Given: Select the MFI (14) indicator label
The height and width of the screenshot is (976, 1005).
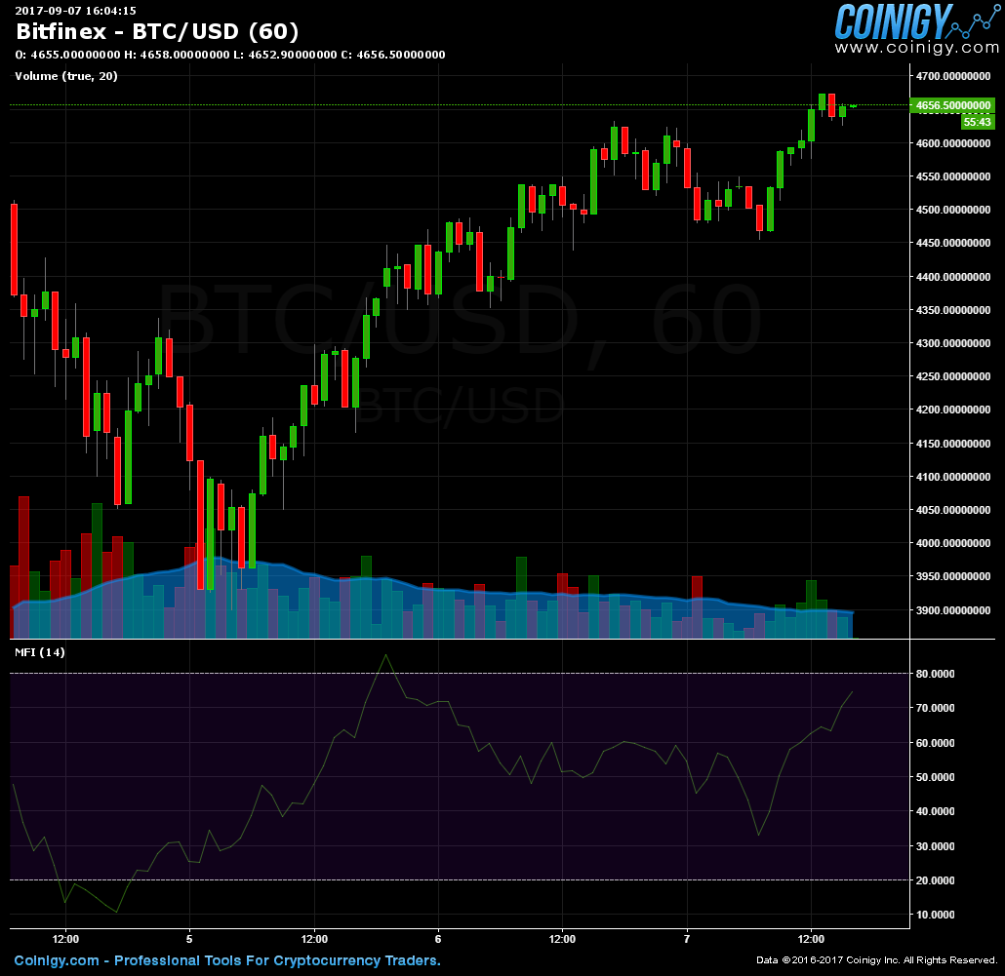Looking at the screenshot, I should [38, 651].
